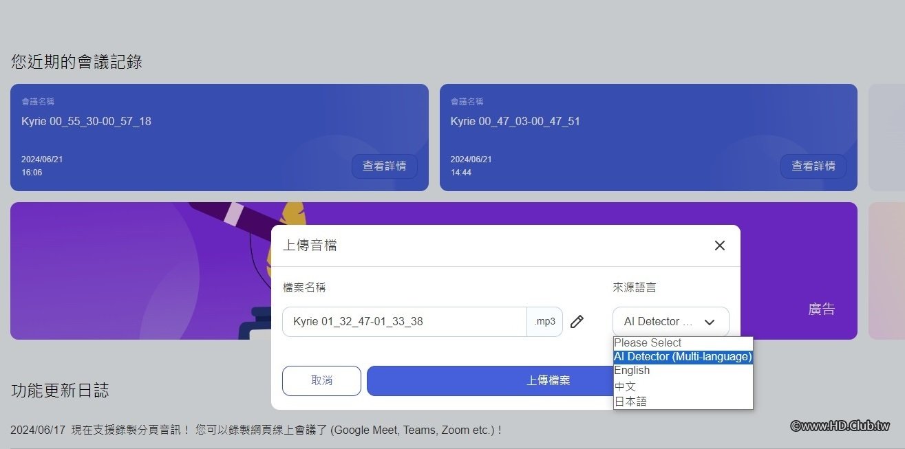Choose 日本語 from the language list
This screenshot has height=449, width=905.
point(630,400)
